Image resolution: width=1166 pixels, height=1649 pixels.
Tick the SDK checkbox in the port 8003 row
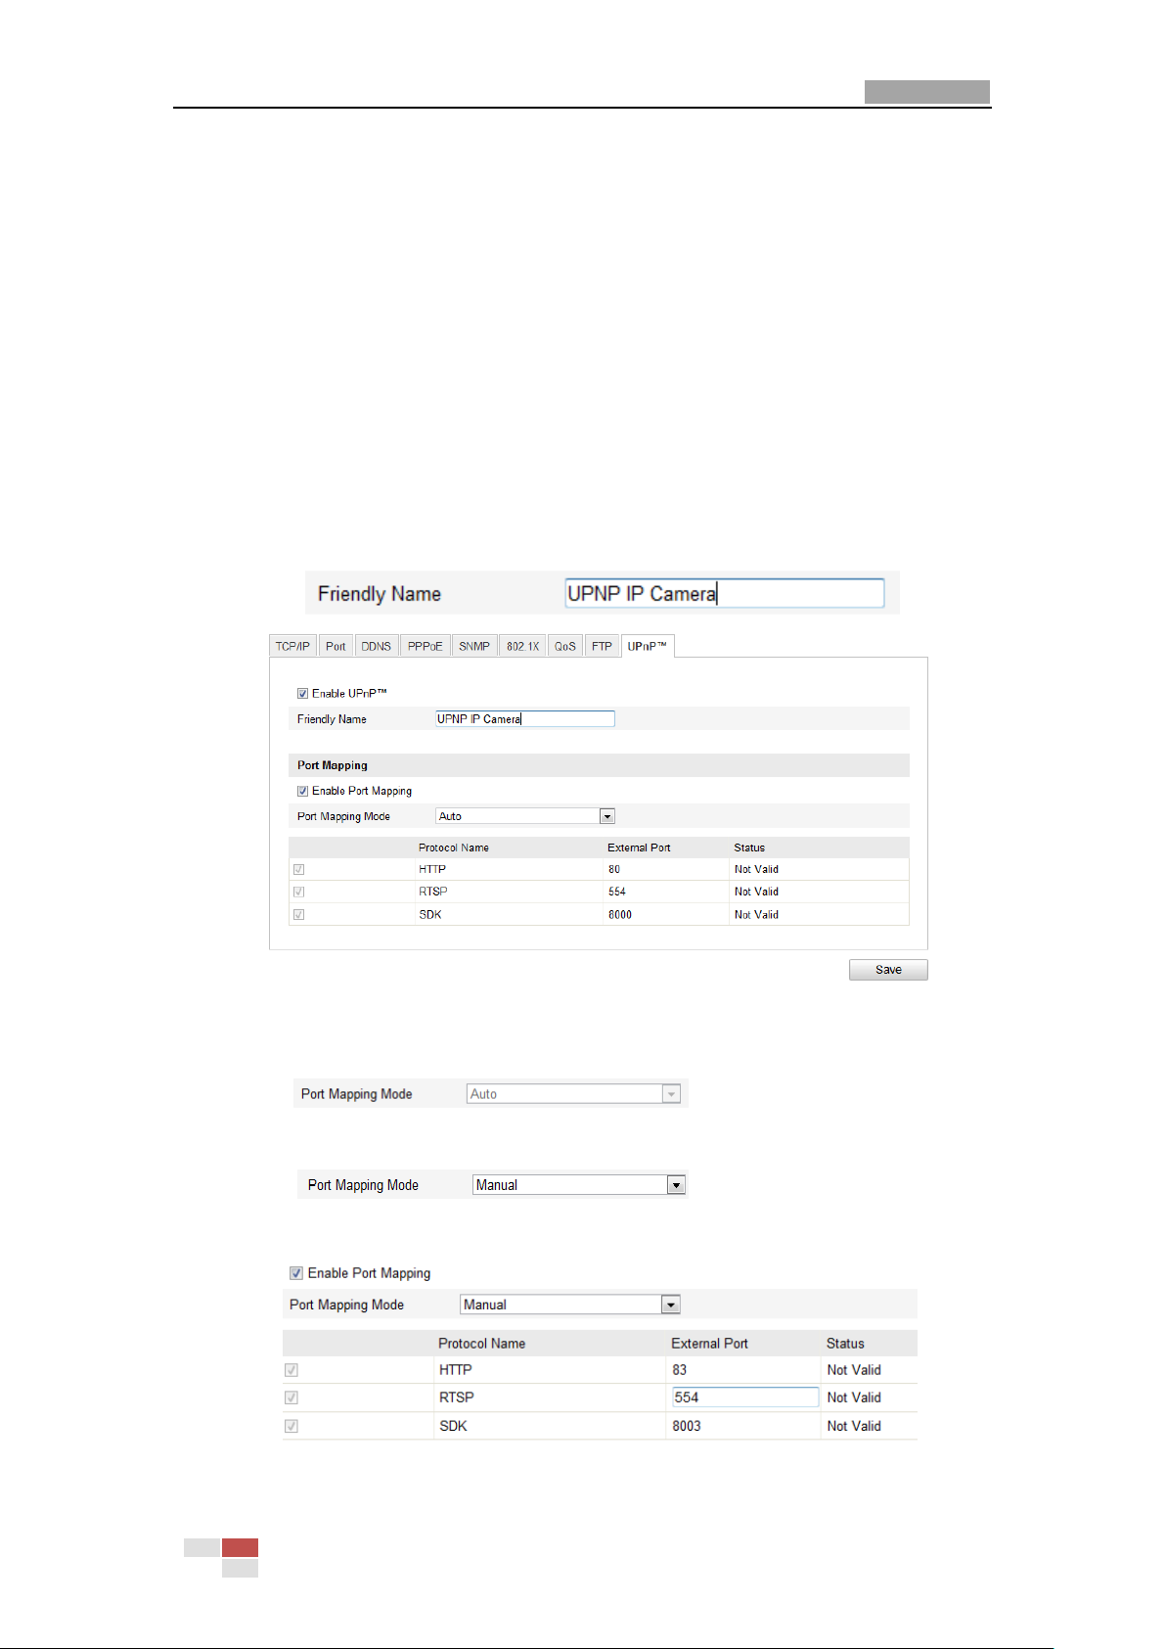tap(291, 1426)
